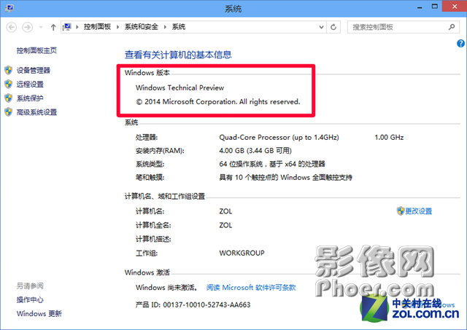
Task: Minimize the 系统 window
Action: (420, 7)
